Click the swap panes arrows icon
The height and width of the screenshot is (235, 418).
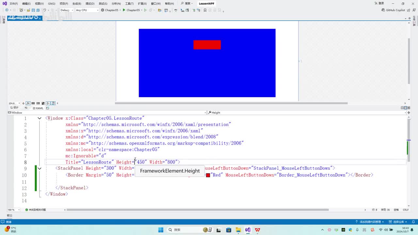pyautogui.click(x=26, y=108)
